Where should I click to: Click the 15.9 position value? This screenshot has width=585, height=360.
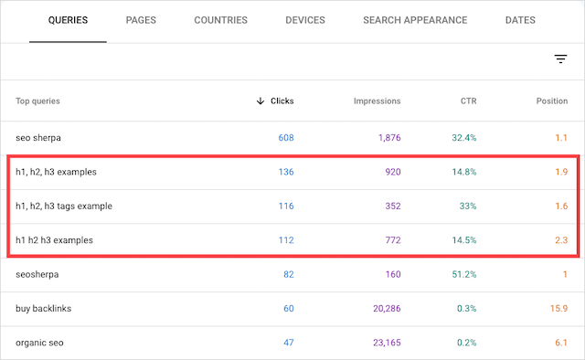[558, 309]
